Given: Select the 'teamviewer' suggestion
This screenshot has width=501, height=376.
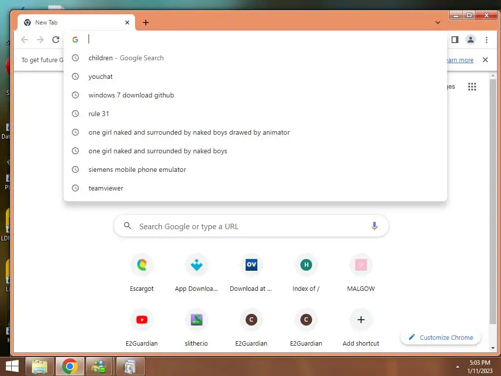Looking at the screenshot, I should click(255, 188).
